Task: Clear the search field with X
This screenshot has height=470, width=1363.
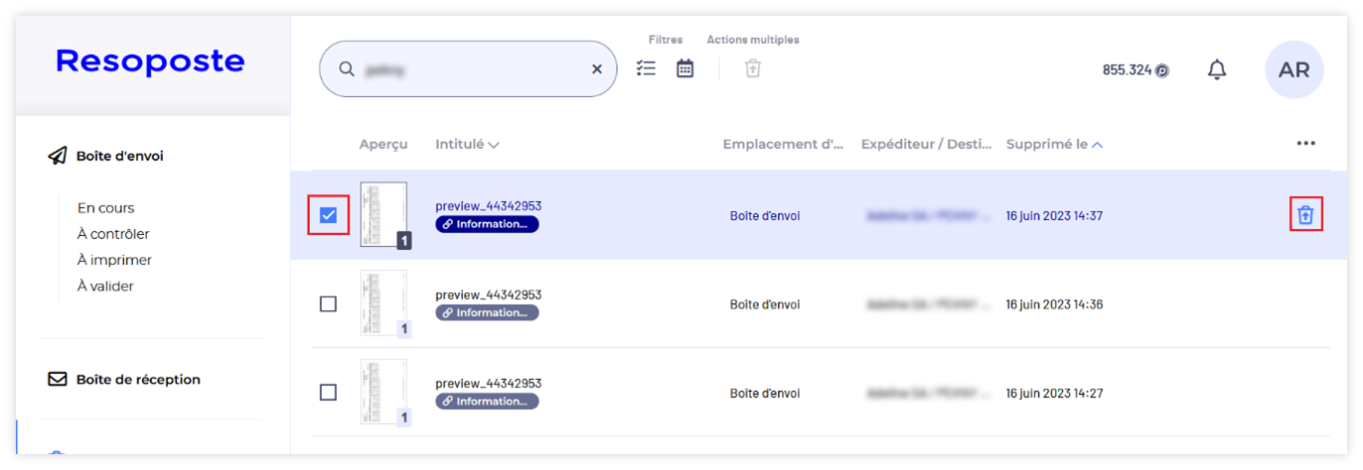Action: 597,69
